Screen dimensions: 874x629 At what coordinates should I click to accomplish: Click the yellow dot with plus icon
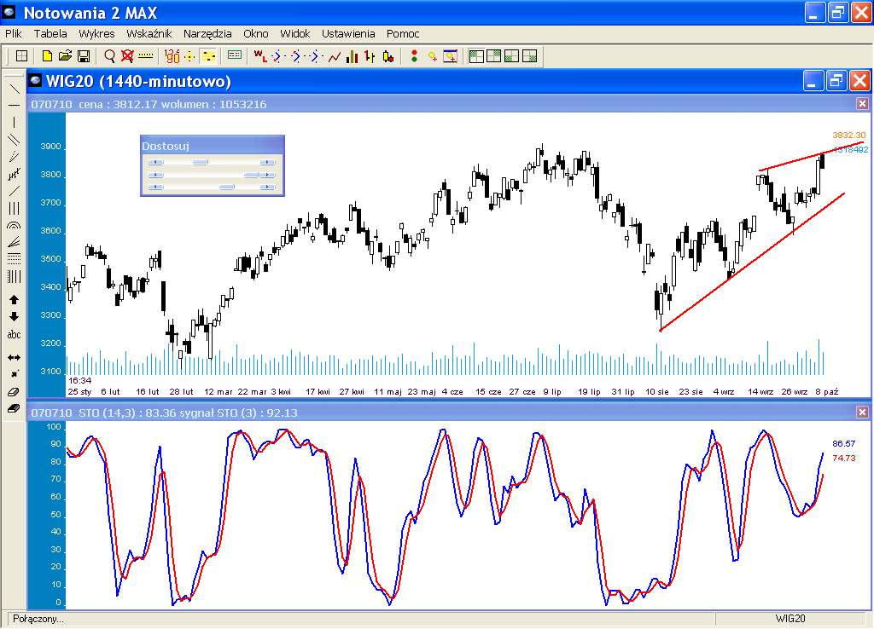[433, 56]
